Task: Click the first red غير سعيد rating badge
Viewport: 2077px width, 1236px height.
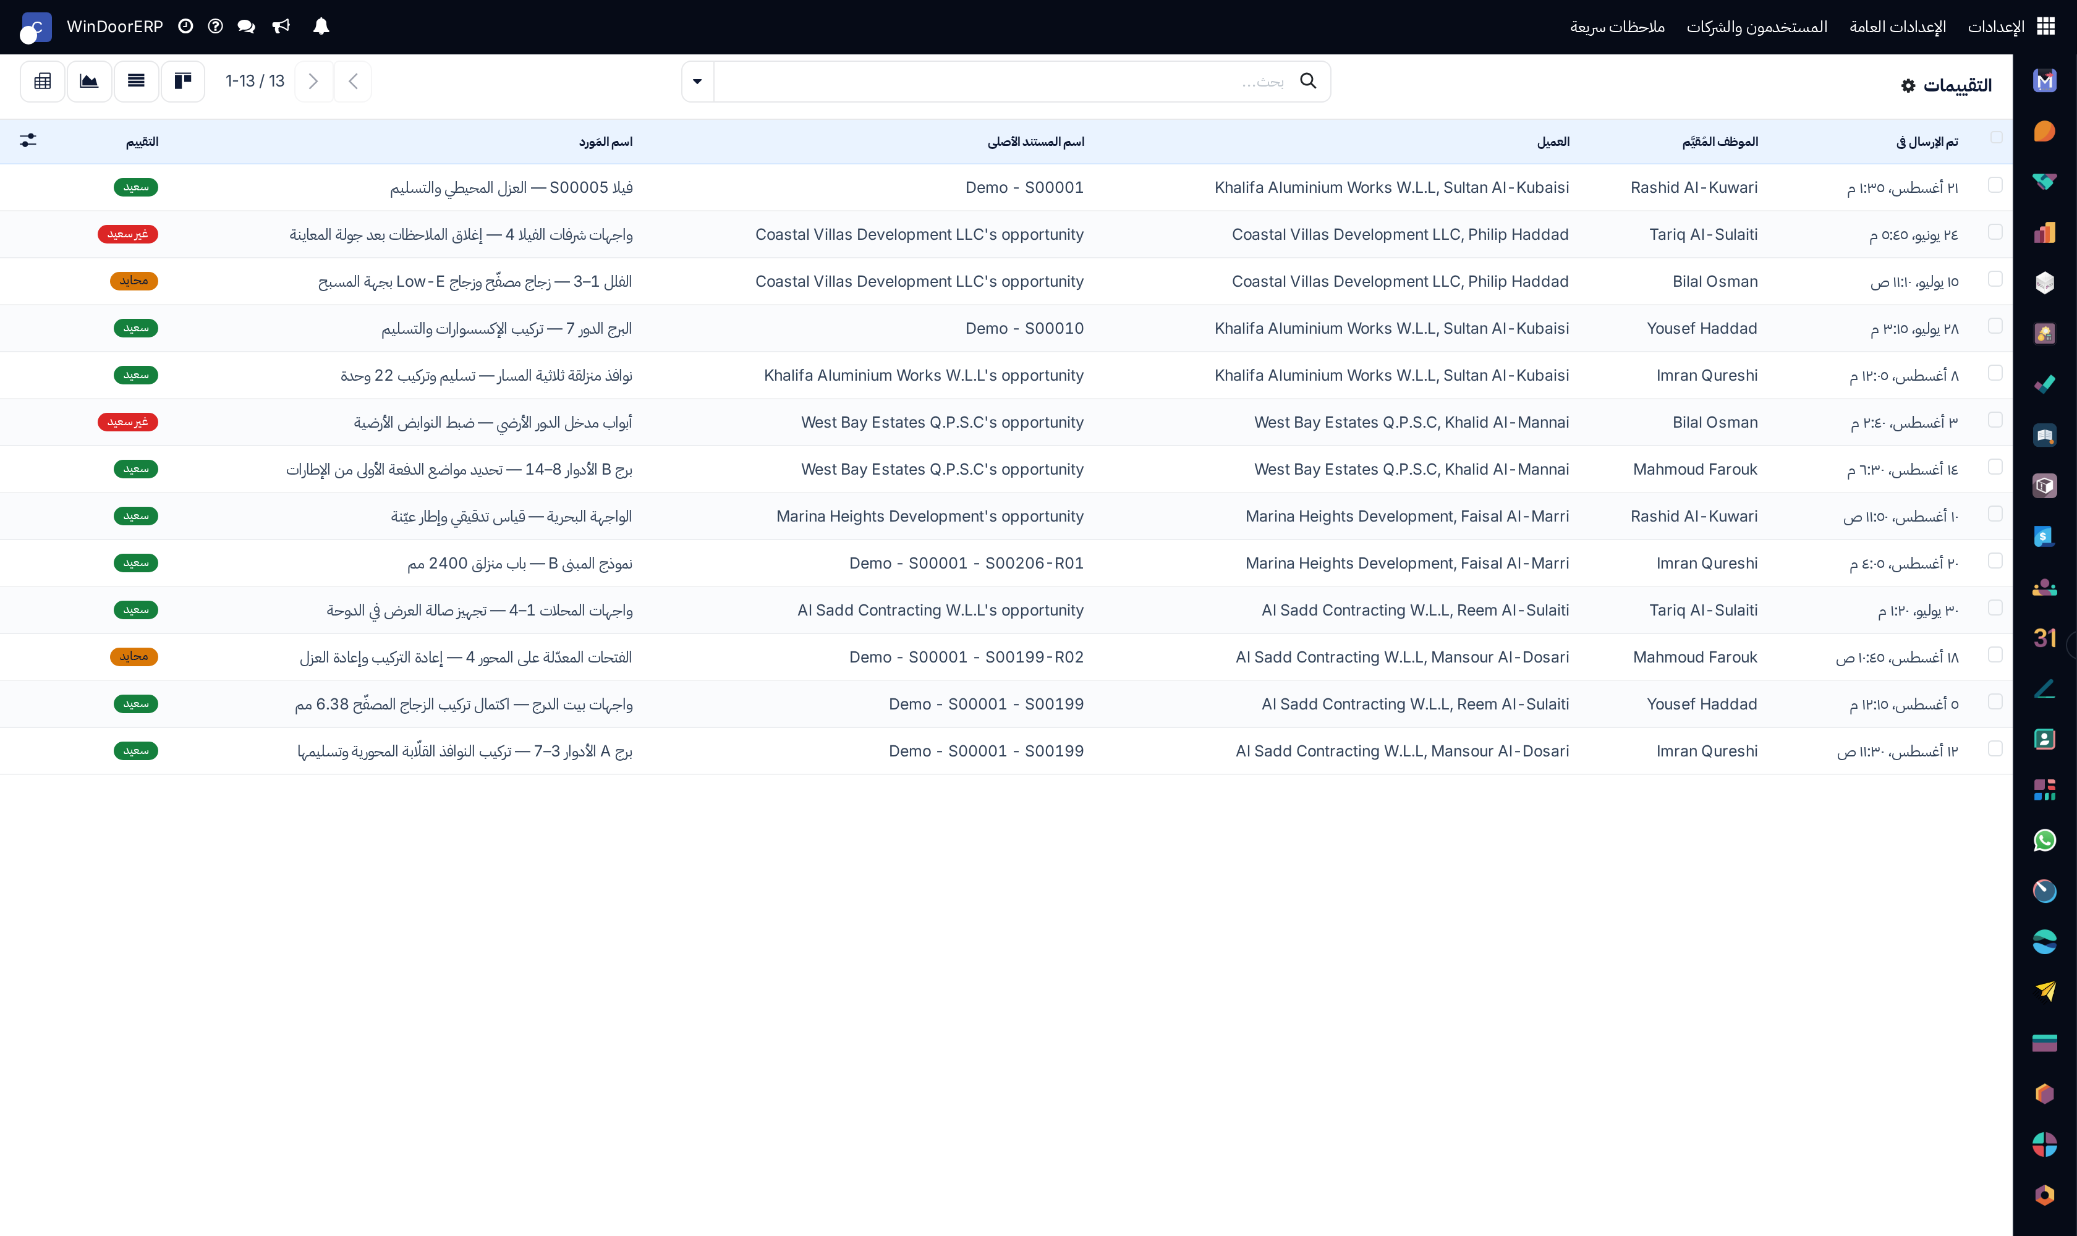Action: pyautogui.click(x=127, y=234)
